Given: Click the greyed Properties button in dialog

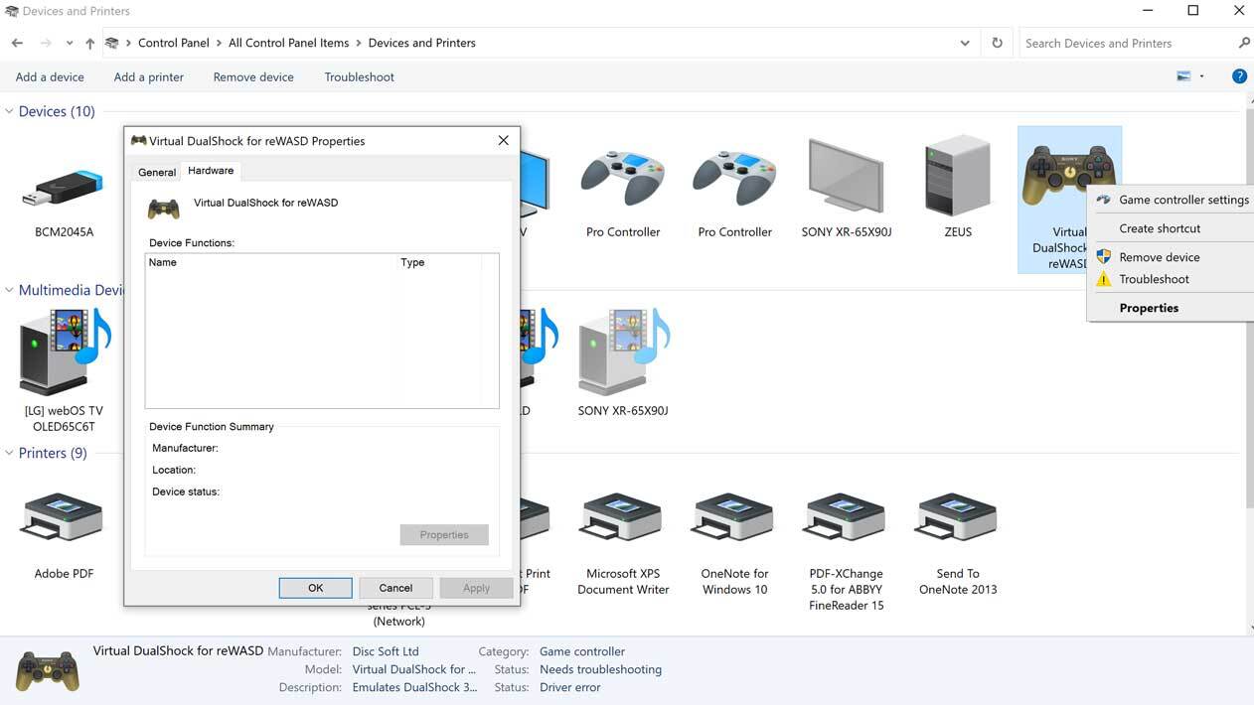Looking at the screenshot, I should click(x=444, y=534).
